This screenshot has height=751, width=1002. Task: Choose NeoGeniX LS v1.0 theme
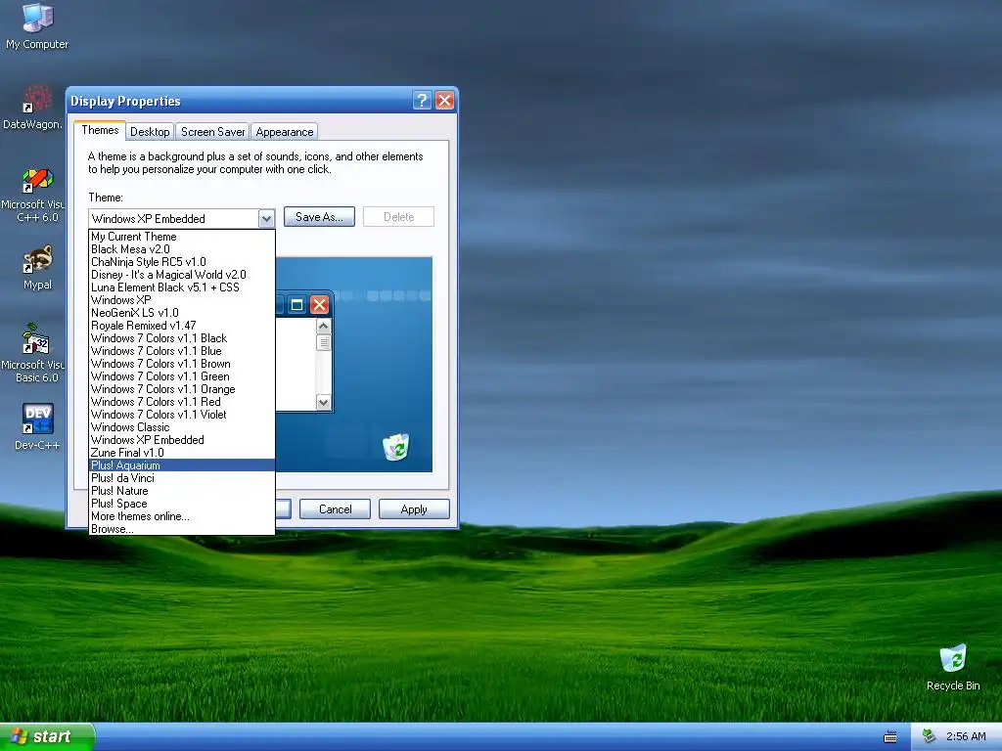181,313
